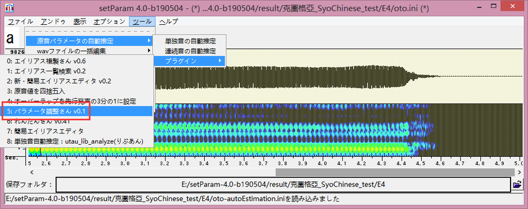Click the scrollbar left arrow

pyautogui.click(x=32, y=172)
